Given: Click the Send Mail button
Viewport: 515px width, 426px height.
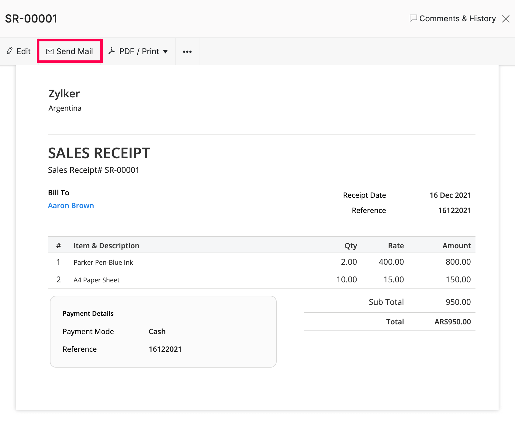Looking at the screenshot, I should click(70, 51).
